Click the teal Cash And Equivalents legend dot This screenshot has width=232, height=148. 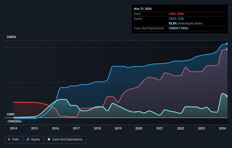[49, 139]
